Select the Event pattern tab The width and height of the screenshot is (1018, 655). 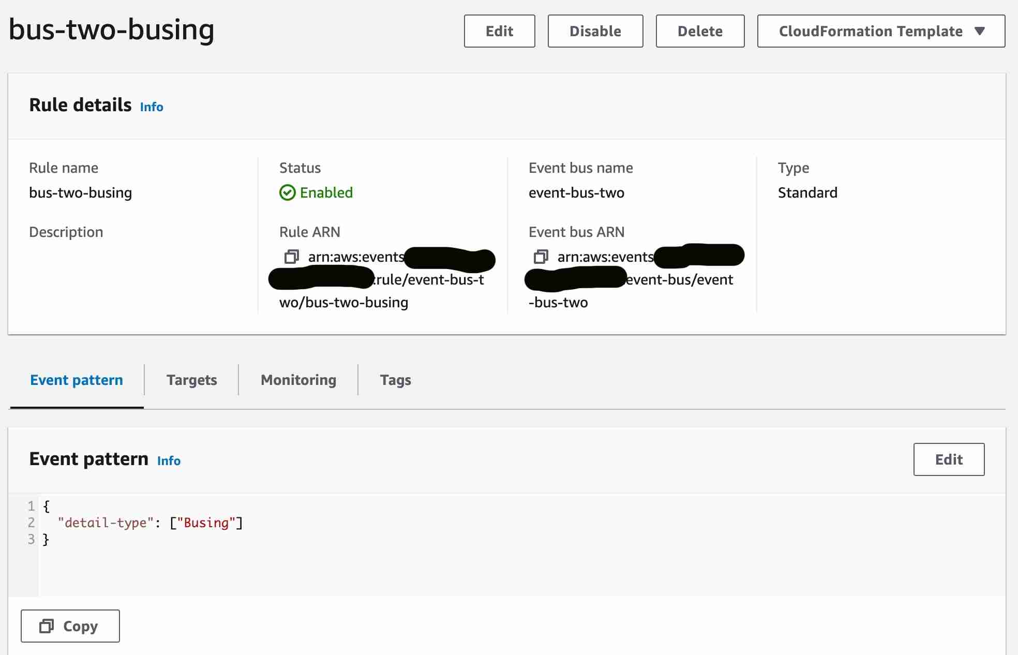coord(77,380)
